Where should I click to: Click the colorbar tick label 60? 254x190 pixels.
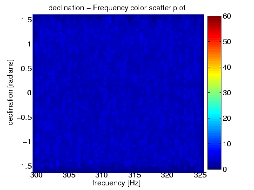tap(227, 16)
